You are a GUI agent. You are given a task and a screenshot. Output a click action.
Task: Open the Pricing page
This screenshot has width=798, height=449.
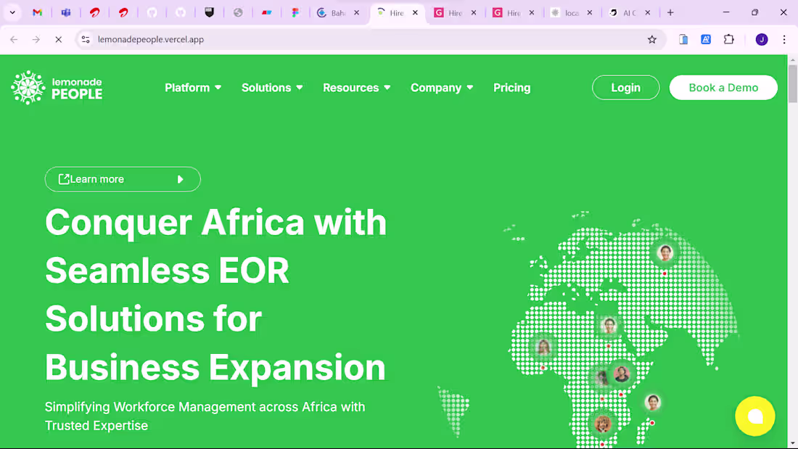(x=512, y=88)
